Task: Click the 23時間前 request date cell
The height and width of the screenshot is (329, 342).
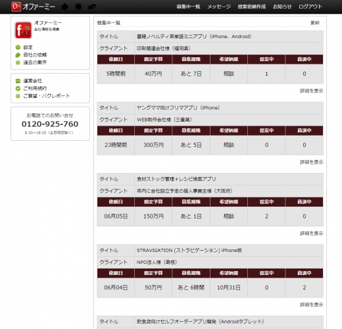Action: (x=116, y=145)
